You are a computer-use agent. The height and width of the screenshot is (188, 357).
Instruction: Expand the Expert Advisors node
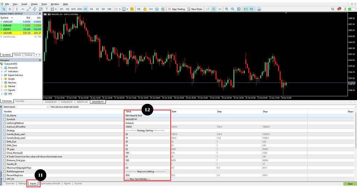point(1,75)
